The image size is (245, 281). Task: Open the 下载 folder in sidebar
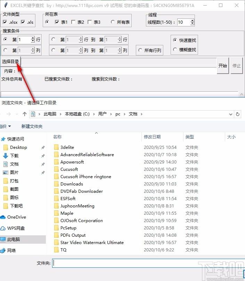coord(14,155)
